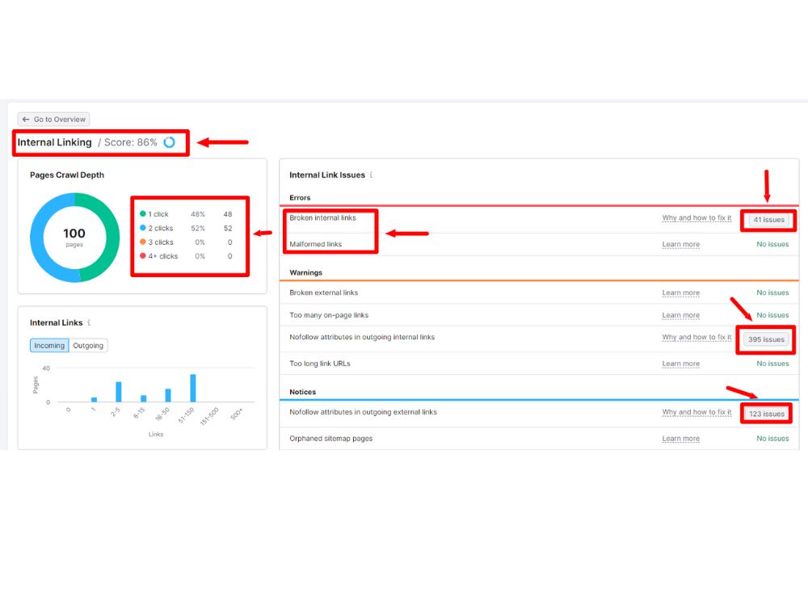The height and width of the screenshot is (606, 808).
Task: Click the green segment of the crawl depth donut
Action: point(112,238)
